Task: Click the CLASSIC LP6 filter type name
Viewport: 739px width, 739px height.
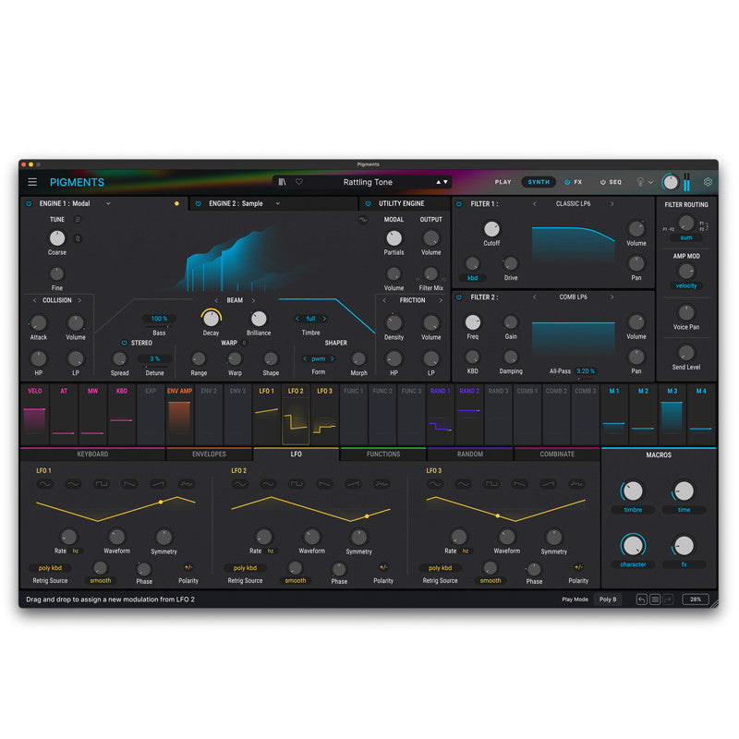Action: [573, 203]
